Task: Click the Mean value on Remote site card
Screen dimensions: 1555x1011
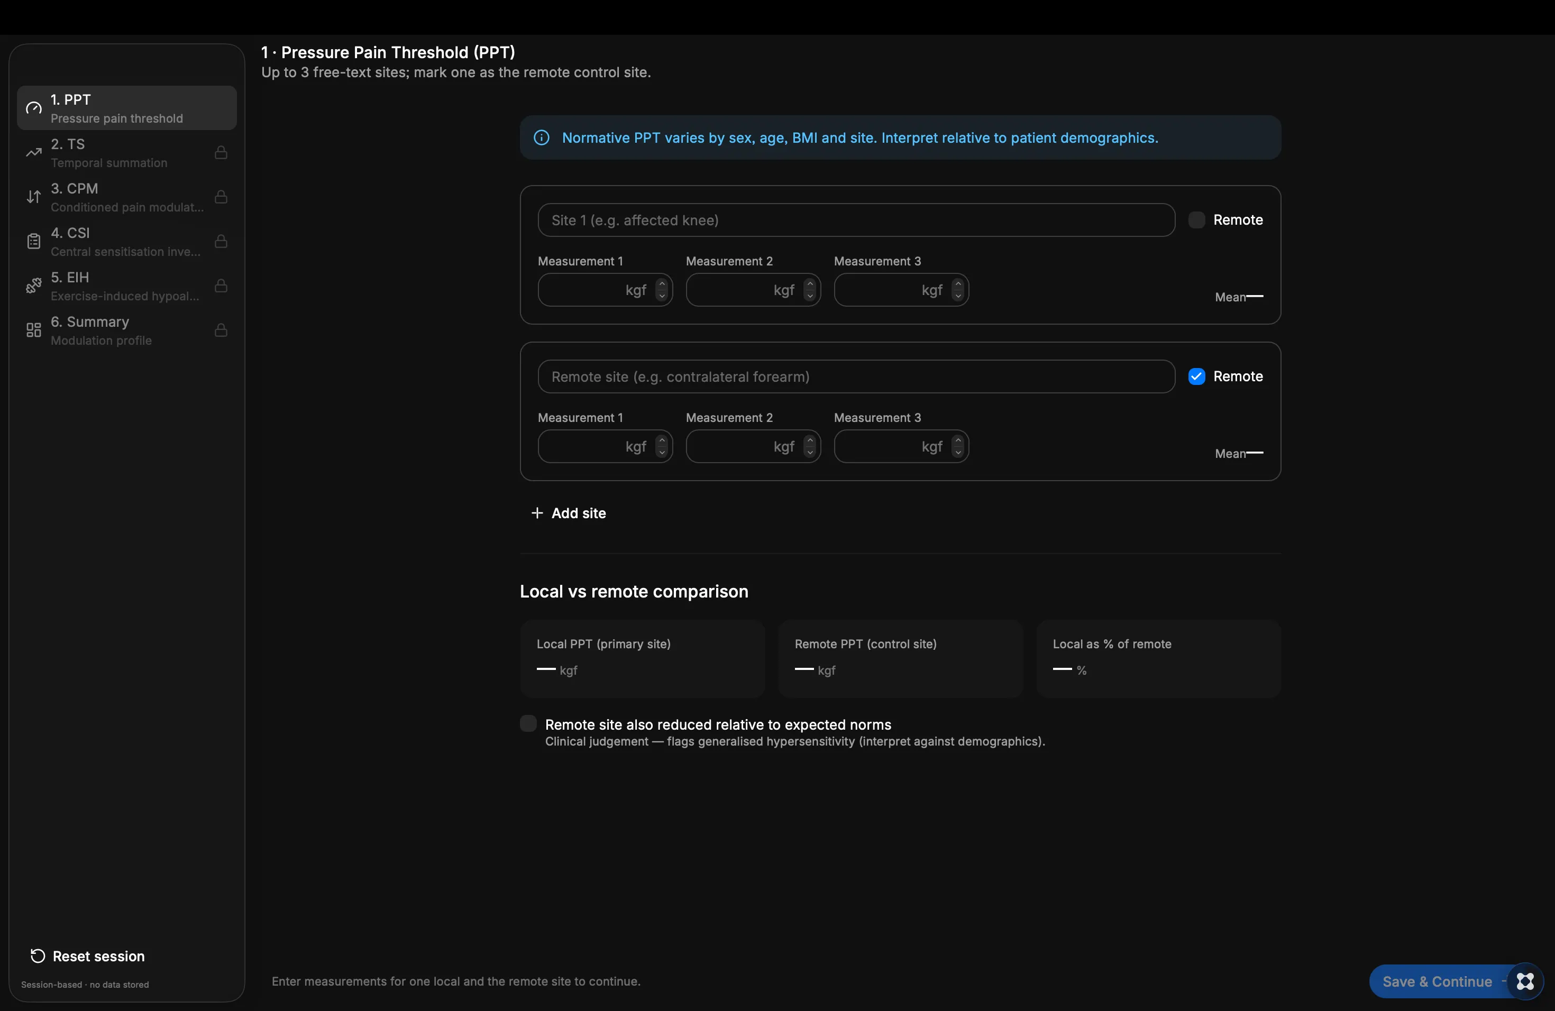Action: [1255, 453]
